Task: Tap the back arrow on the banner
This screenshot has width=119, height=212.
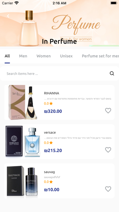Action: [x=8, y=16]
